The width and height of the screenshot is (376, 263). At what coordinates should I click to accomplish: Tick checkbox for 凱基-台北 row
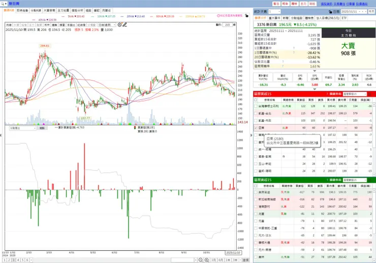pyautogui.click(x=256, y=113)
